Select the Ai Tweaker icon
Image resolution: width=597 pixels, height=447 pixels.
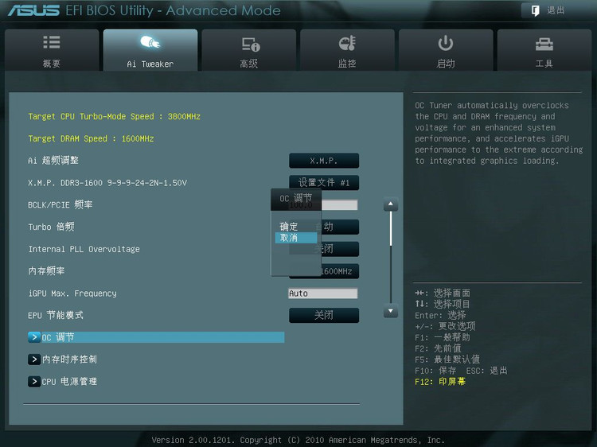[x=150, y=44]
